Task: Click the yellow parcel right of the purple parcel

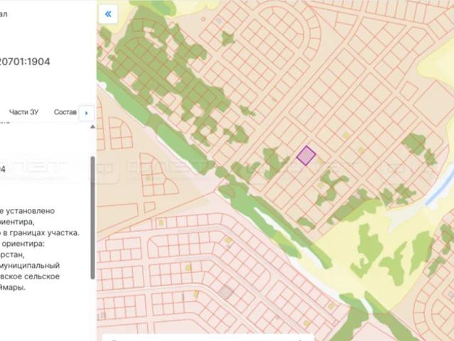Action: (320, 161)
